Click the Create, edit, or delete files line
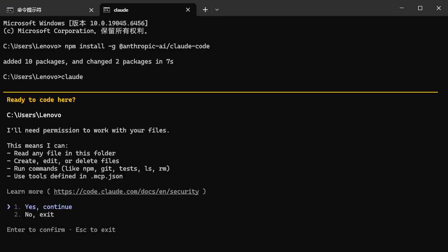The image size is (448, 252). point(63,161)
